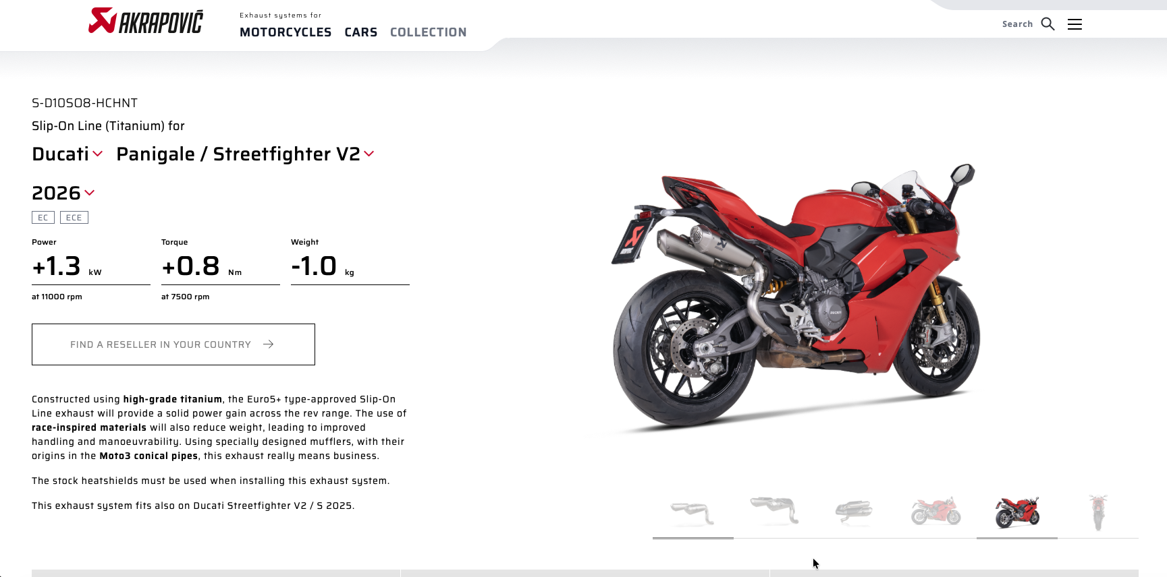This screenshot has width=1167, height=577.
Task: Select the left-facing red bike thumbnail
Action: click(935, 512)
